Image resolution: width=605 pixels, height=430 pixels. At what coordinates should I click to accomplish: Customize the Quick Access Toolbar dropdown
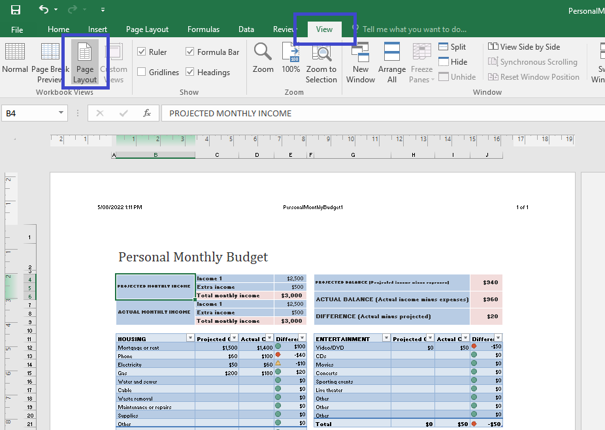click(103, 10)
